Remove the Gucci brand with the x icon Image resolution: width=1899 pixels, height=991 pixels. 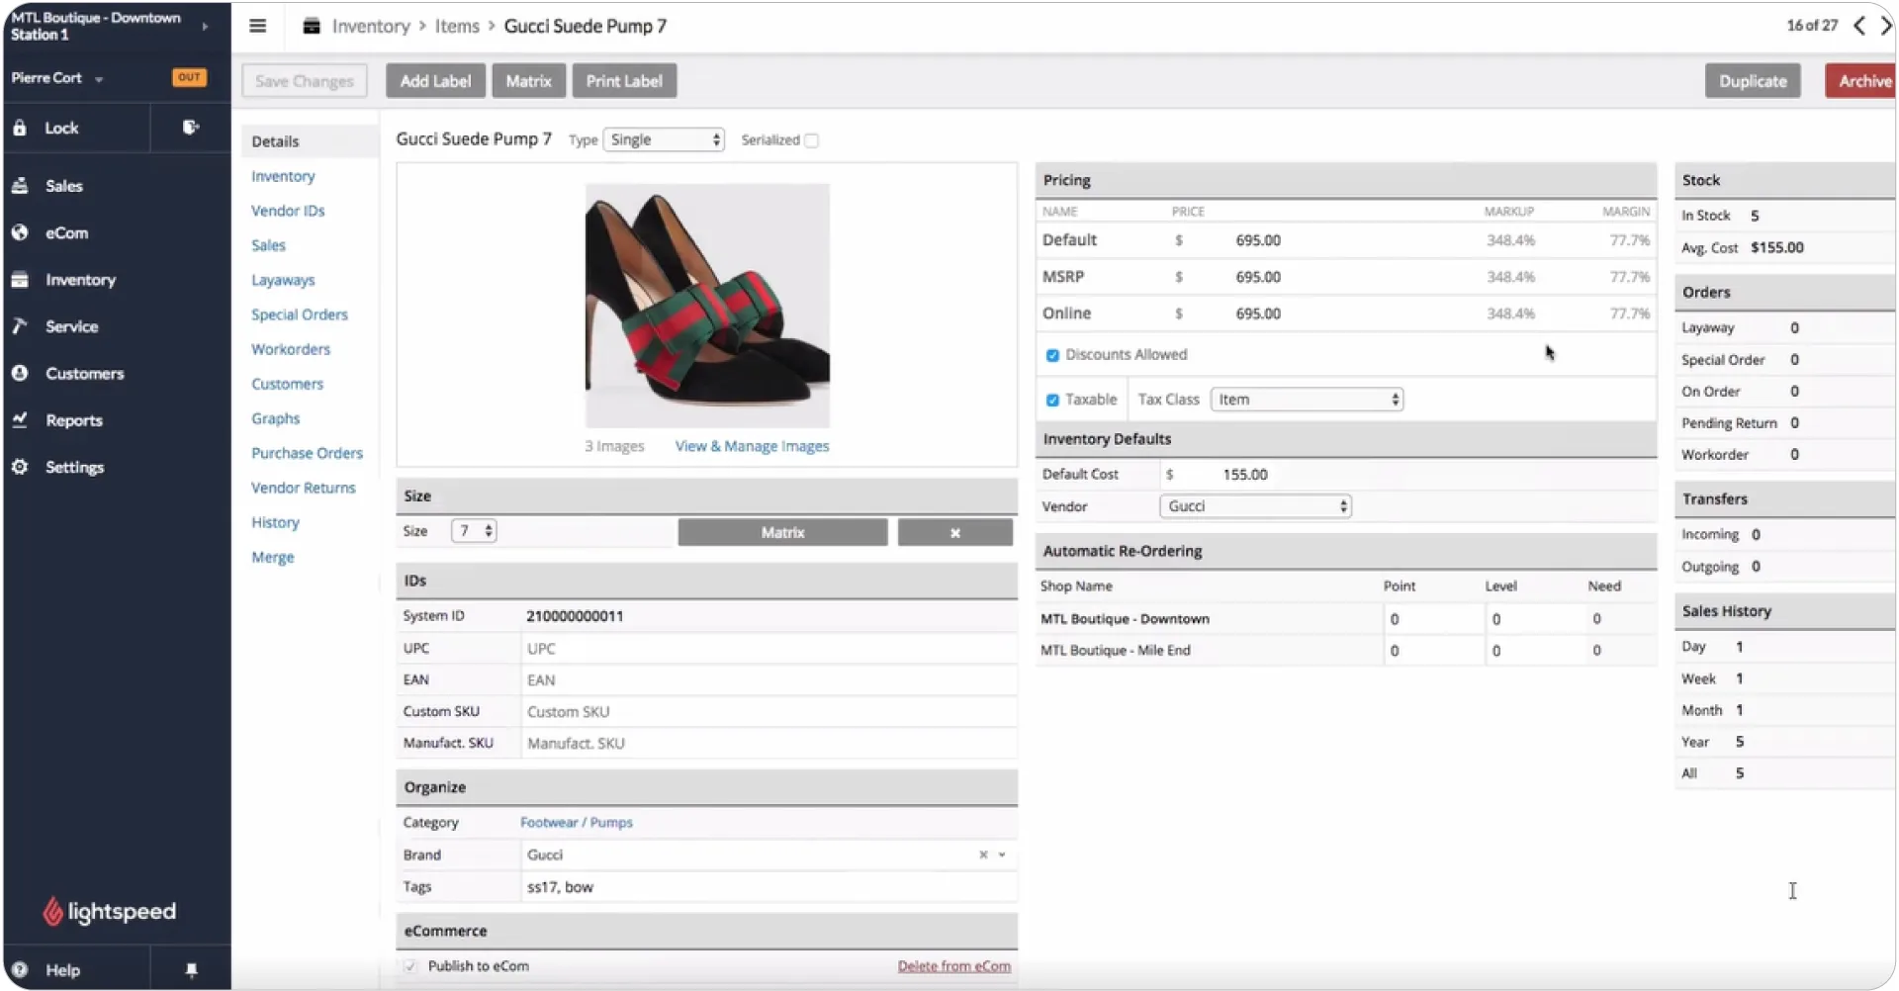pos(983,855)
